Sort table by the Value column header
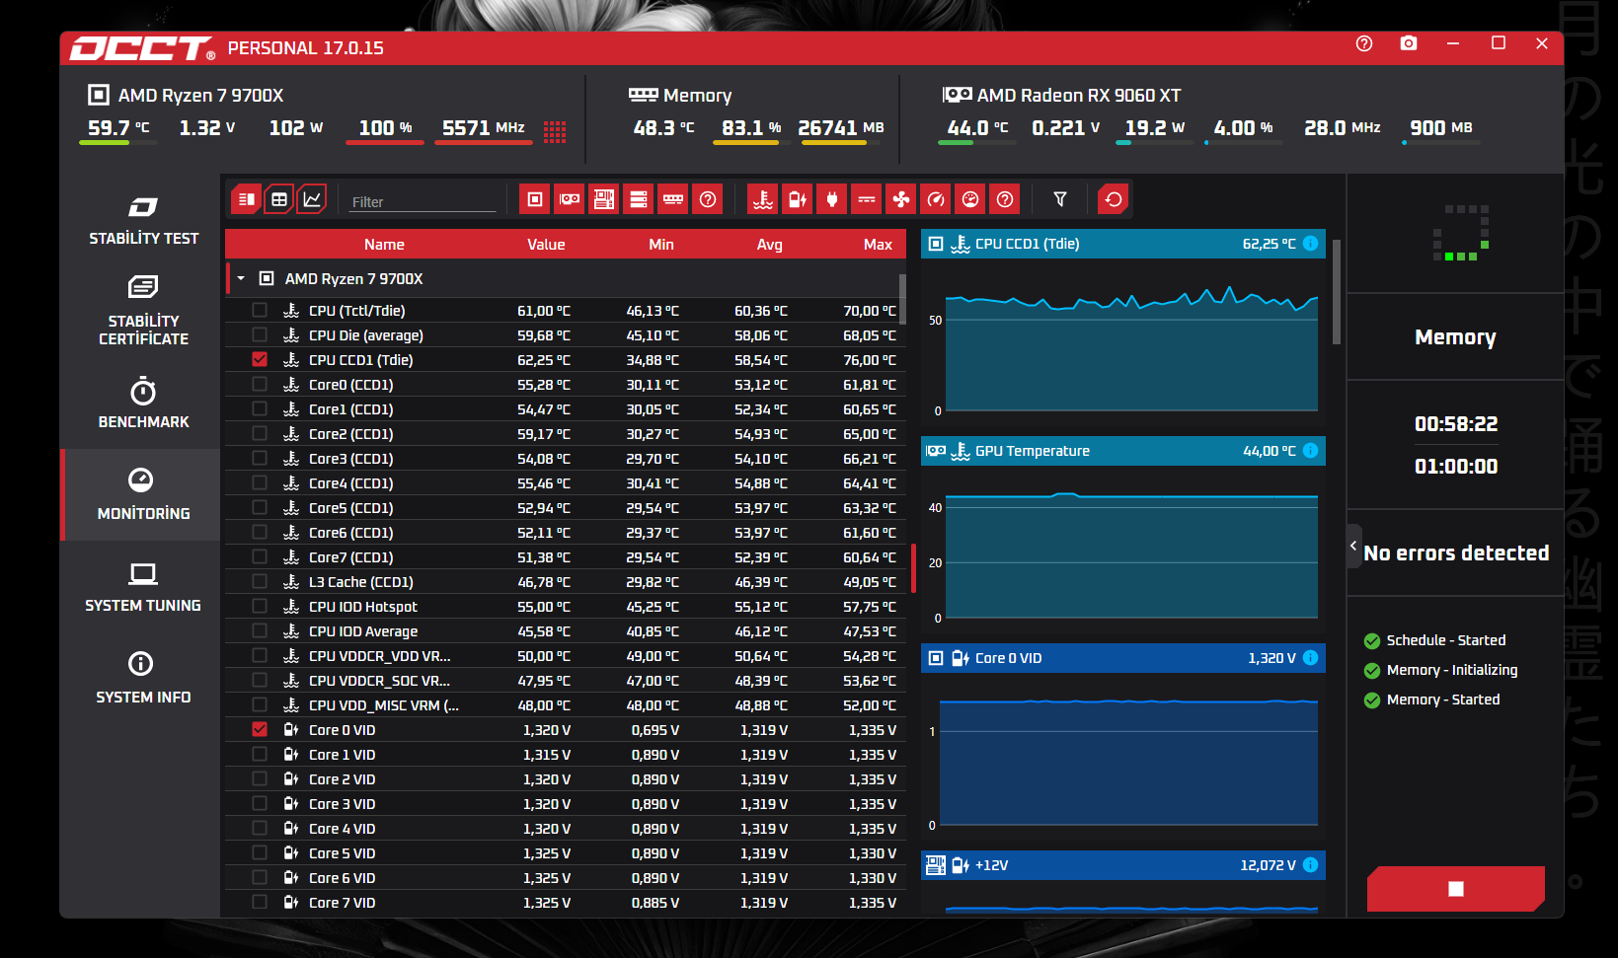 (546, 245)
